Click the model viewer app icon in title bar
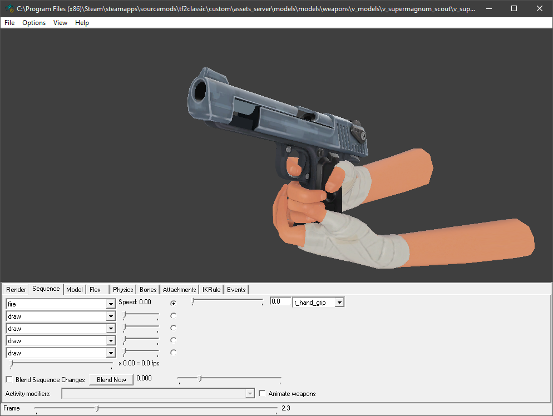Screen dimensions: 553x416 pos(10,8)
